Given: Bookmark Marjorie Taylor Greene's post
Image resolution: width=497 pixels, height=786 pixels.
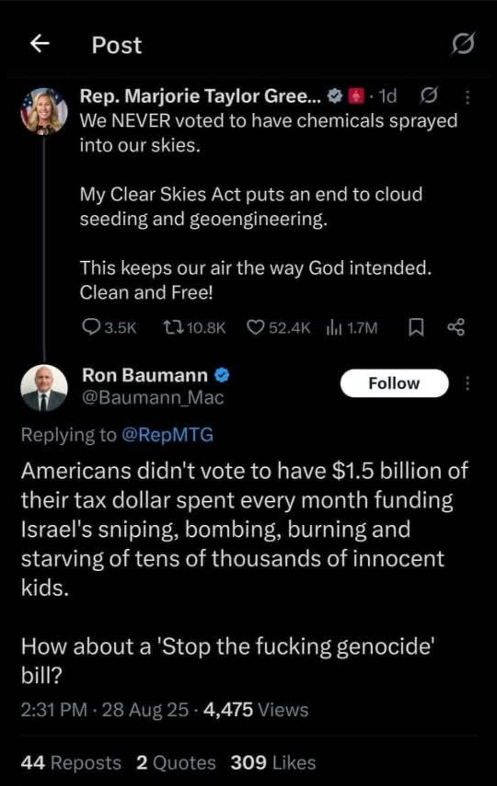Looking at the screenshot, I should click(x=416, y=327).
